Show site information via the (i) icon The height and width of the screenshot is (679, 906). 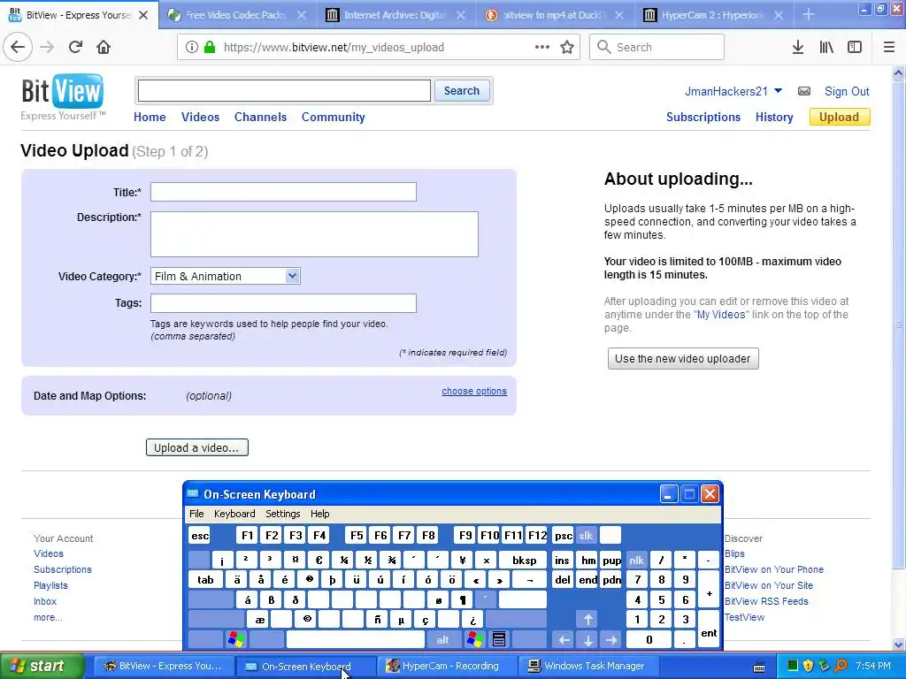click(191, 48)
